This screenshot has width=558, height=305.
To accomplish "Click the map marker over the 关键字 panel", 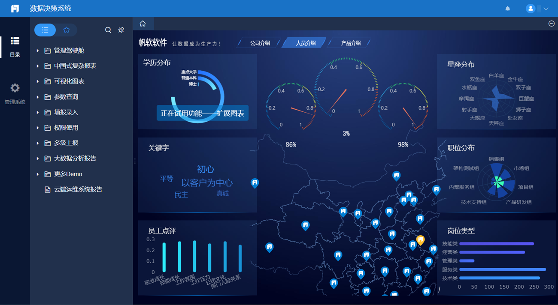I will click(255, 183).
